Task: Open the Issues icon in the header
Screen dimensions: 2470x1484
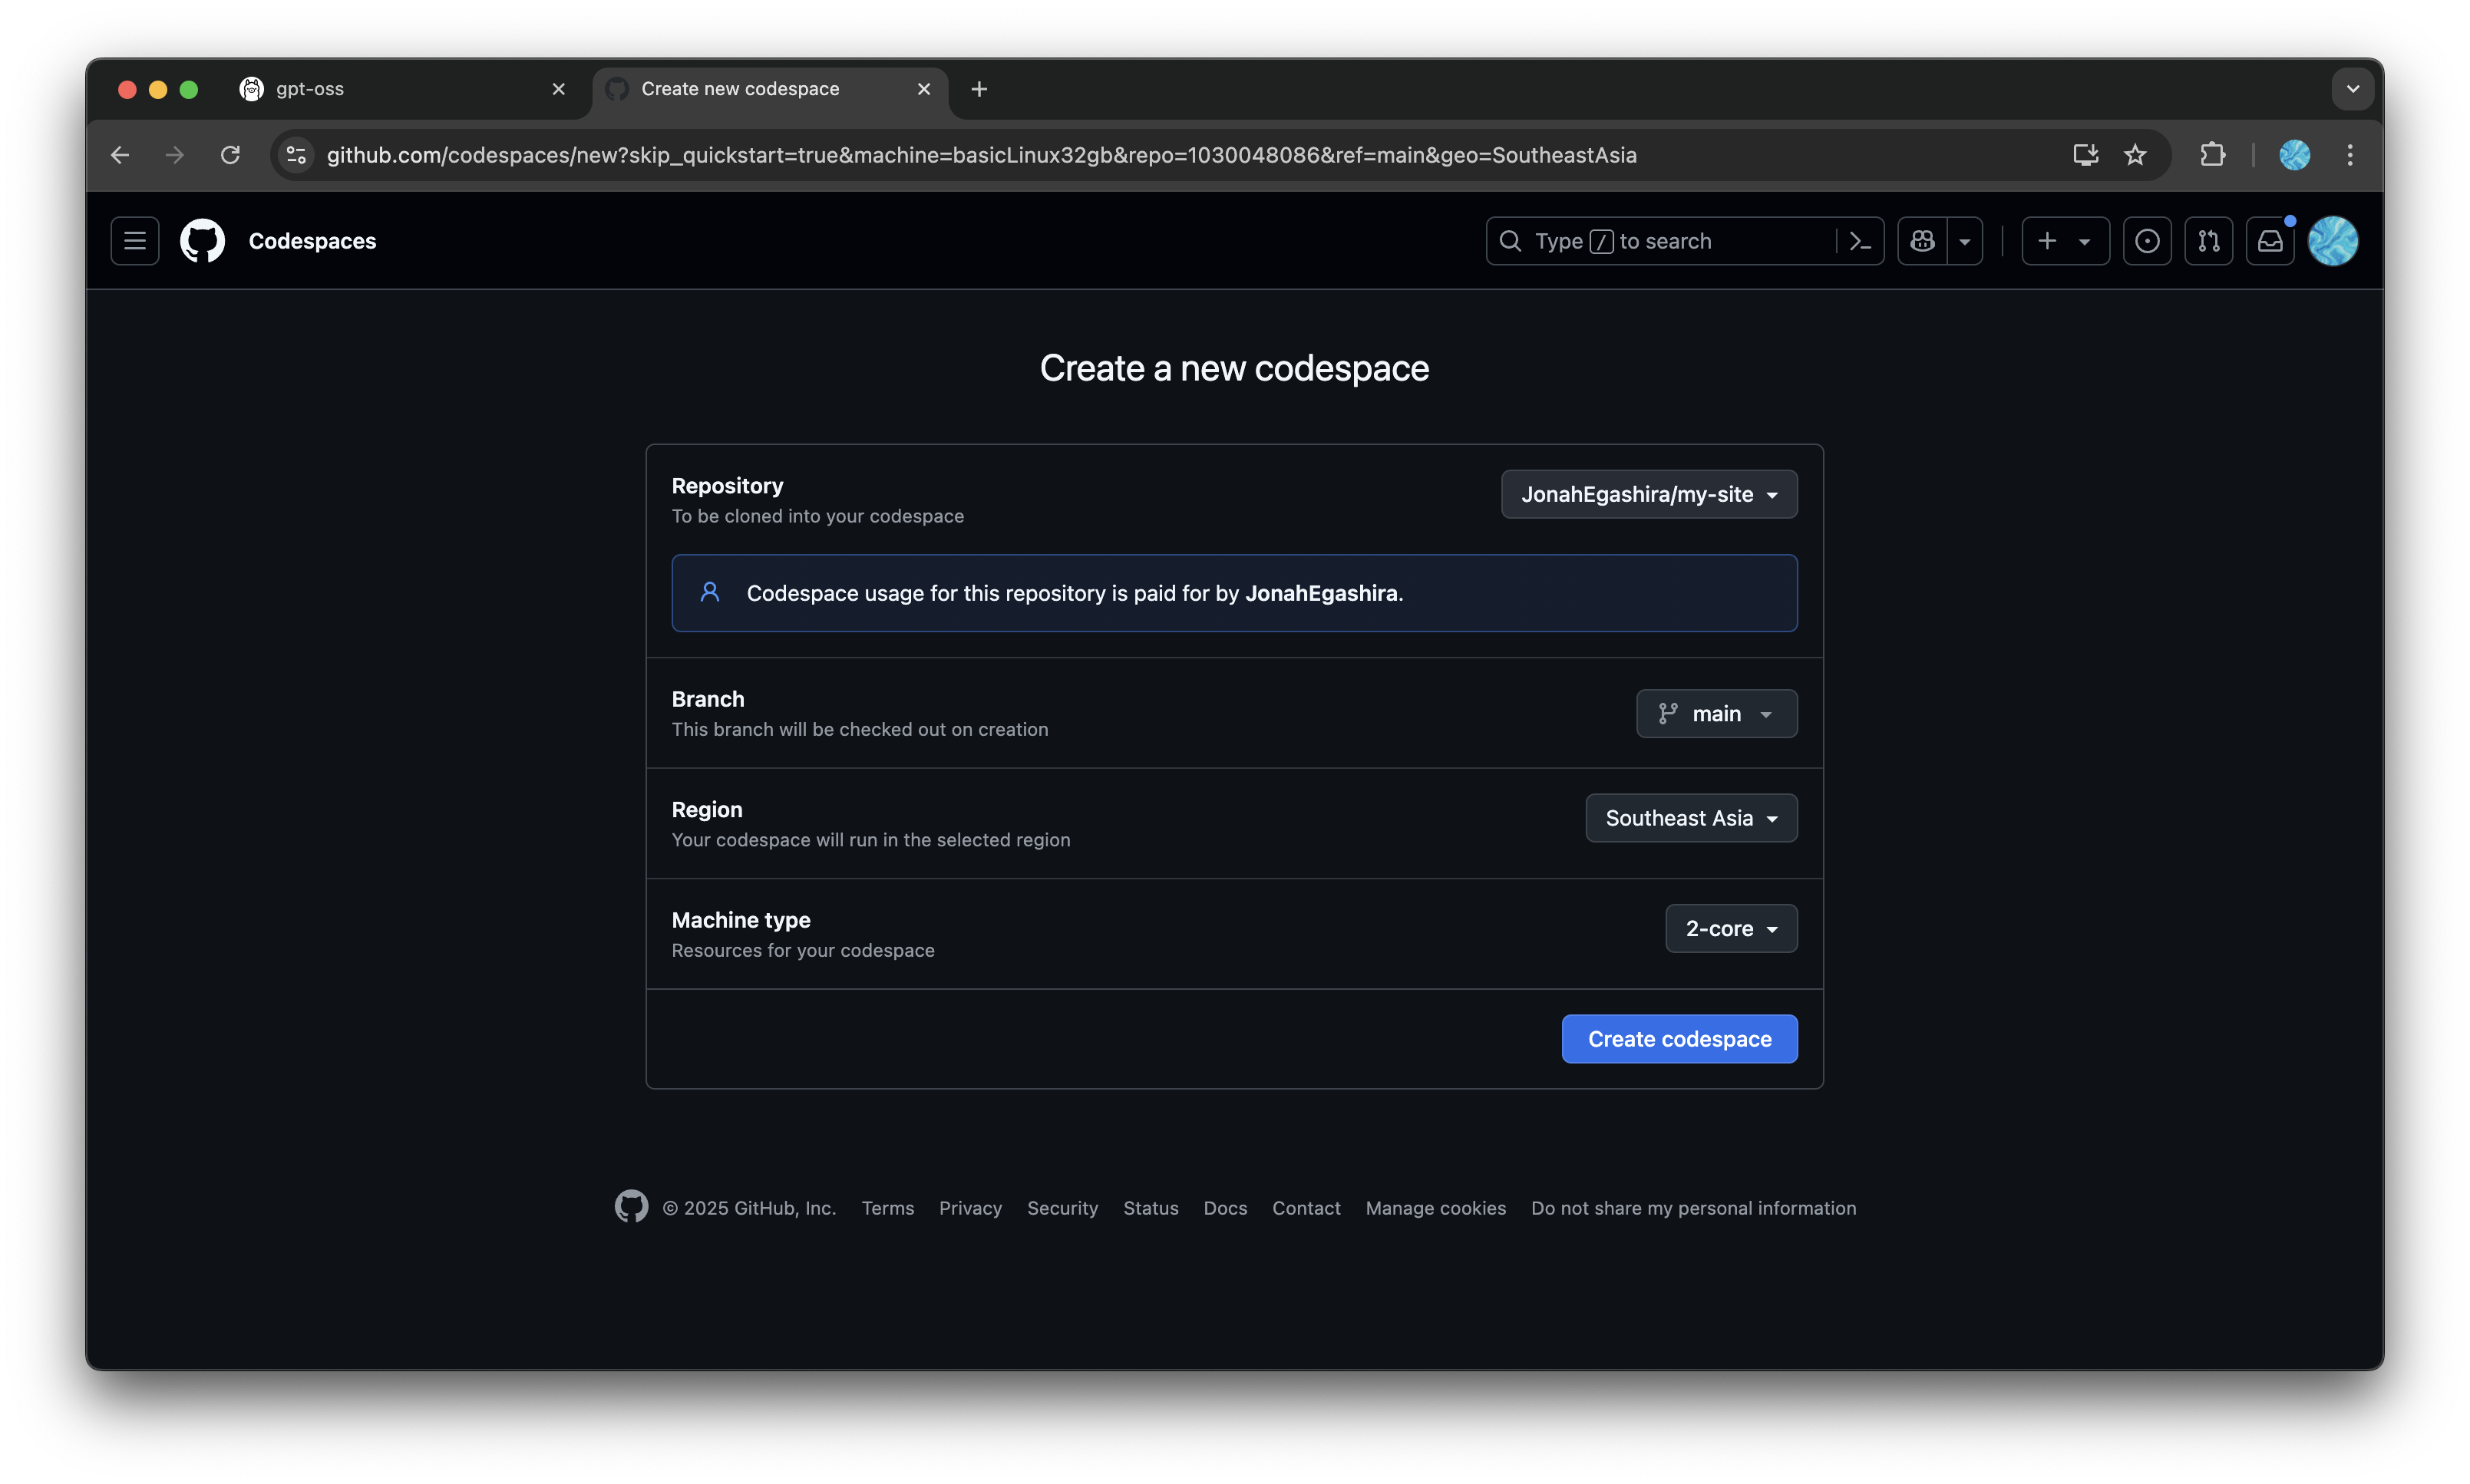Action: click(2146, 240)
